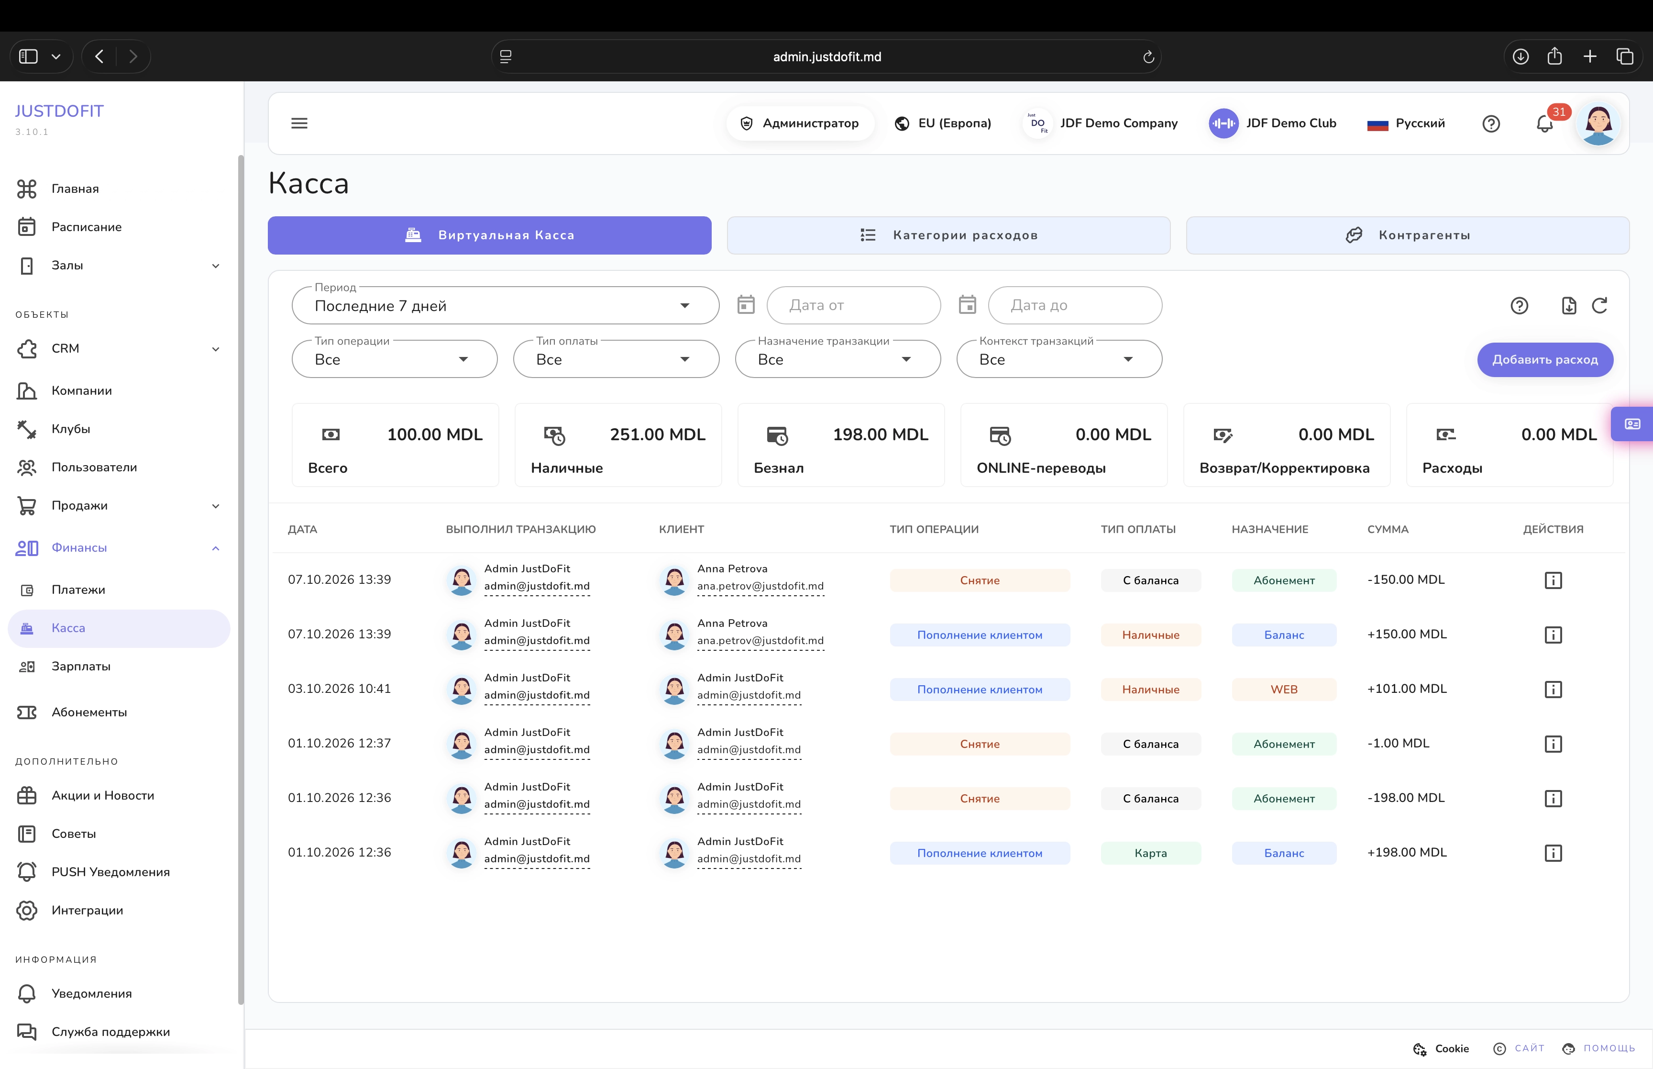Screen dimensions: 1653x1069
Task: Click the Добавить расход button
Action: tap(1545, 359)
